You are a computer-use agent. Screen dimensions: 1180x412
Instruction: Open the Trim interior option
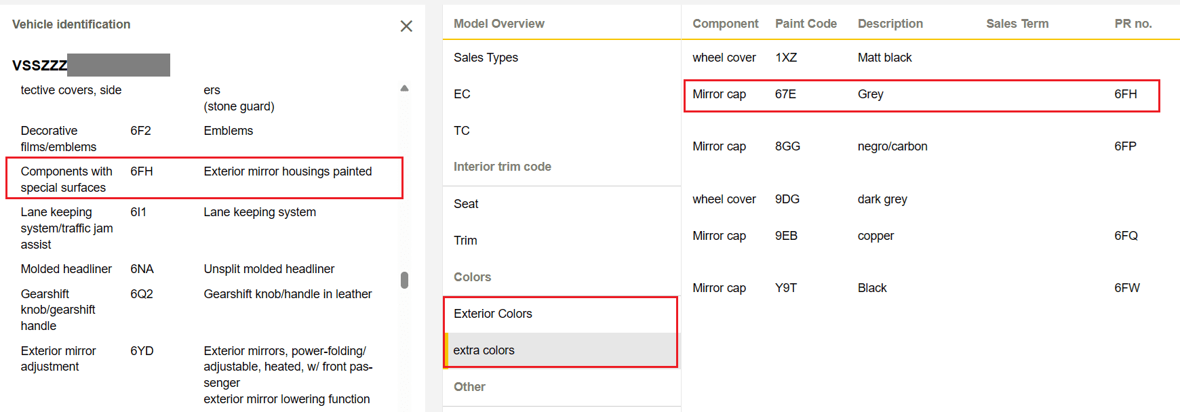(x=465, y=241)
